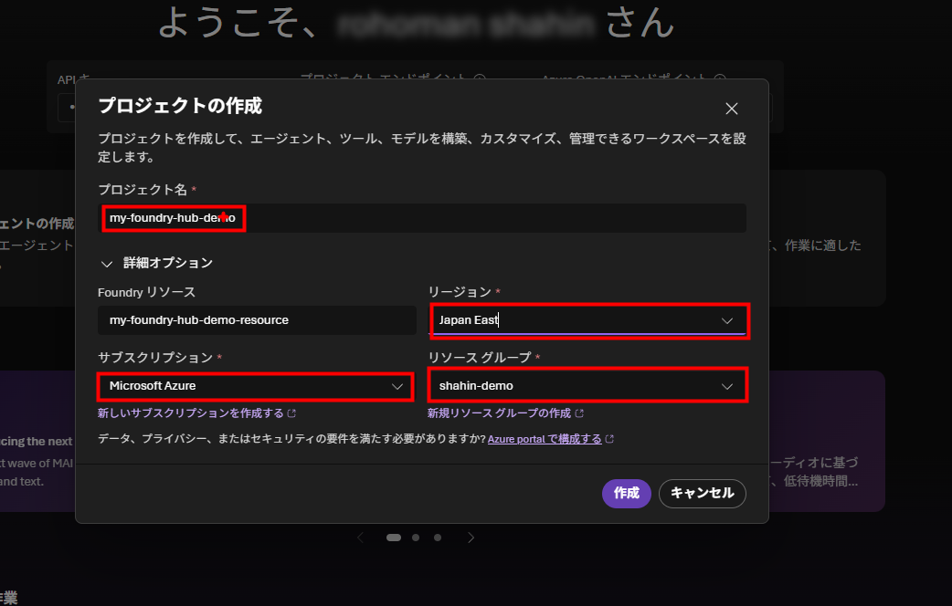Open the Azure portal で構成する link
This screenshot has height=606, width=952.
tap(545, 439)
